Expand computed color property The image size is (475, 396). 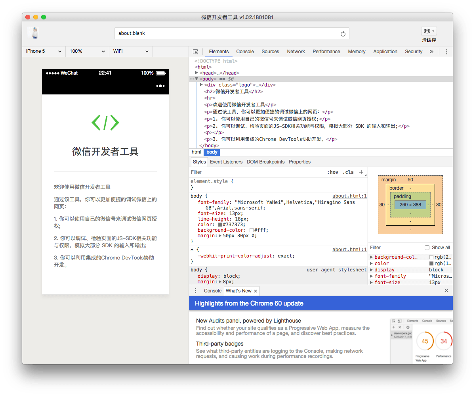[371, 263]
